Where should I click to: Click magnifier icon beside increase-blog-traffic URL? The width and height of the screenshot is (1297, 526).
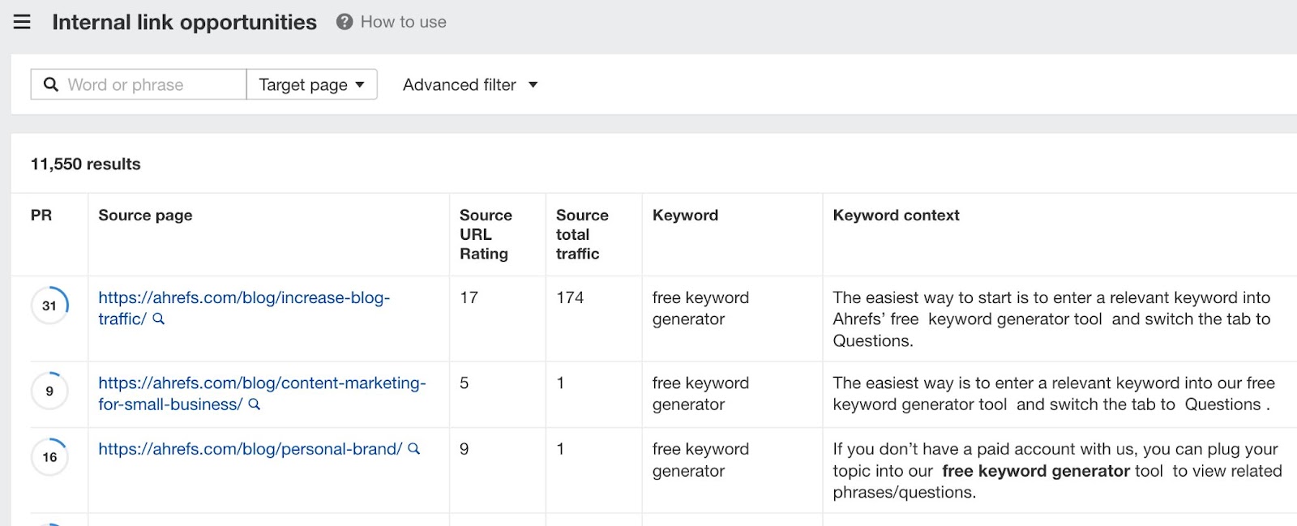tap(159, 319)
